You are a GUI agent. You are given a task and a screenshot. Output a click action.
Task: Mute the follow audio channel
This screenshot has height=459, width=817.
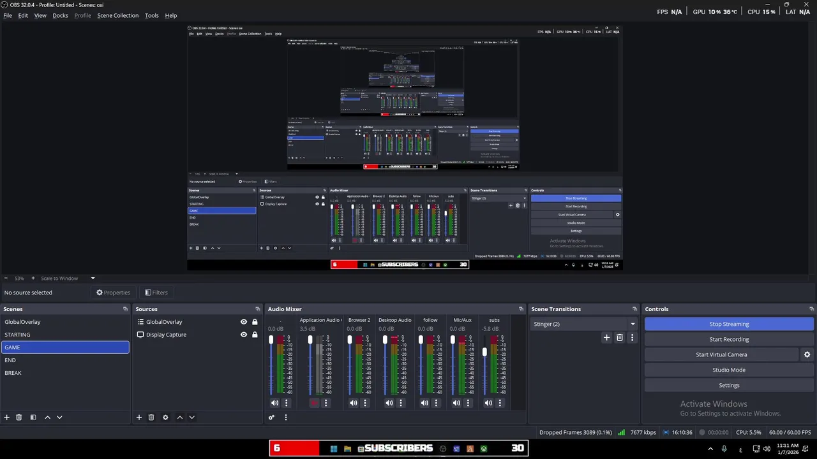click(424, 403)
